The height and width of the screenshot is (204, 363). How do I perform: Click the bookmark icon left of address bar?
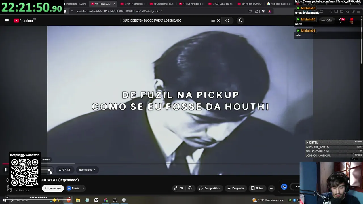point(65,11)
